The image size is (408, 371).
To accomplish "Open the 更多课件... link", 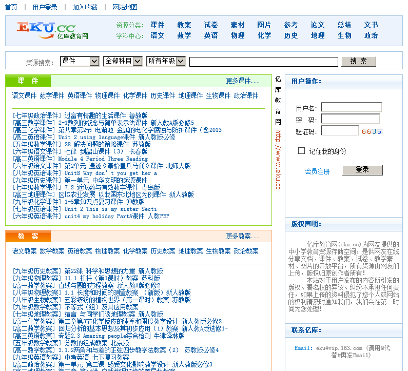I will pyautogui.click(x=242, y=81).
